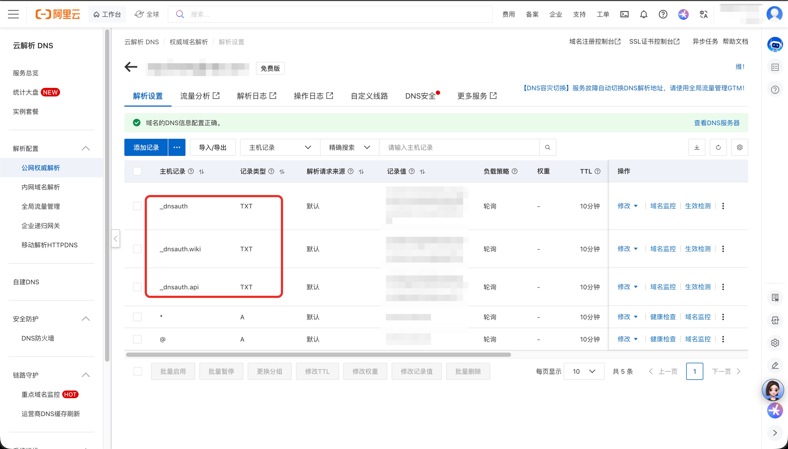Viewport: 788px width, 449px height.
Task: Open table column settings gear icon
Action: 739,147
